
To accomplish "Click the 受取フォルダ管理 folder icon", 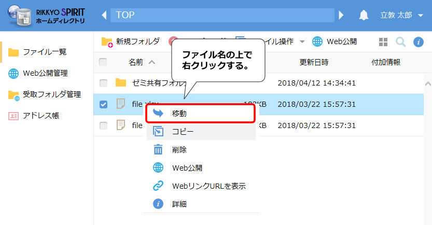I will 14,95.
